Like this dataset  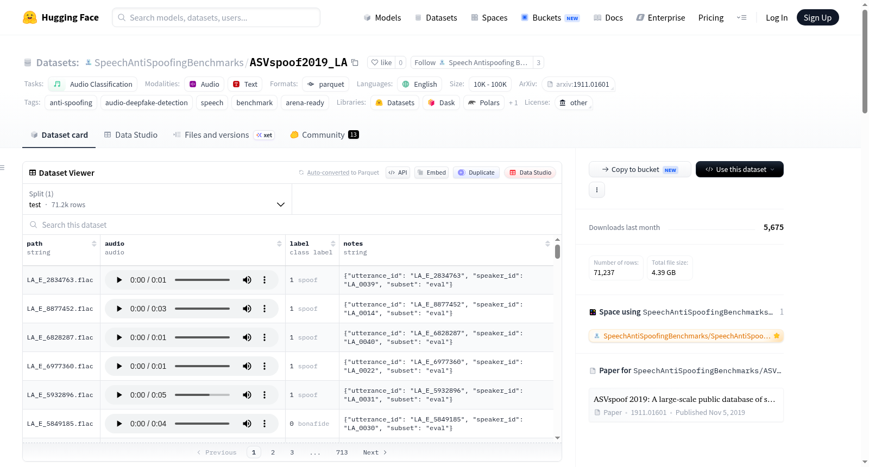[x=381, y=62]
